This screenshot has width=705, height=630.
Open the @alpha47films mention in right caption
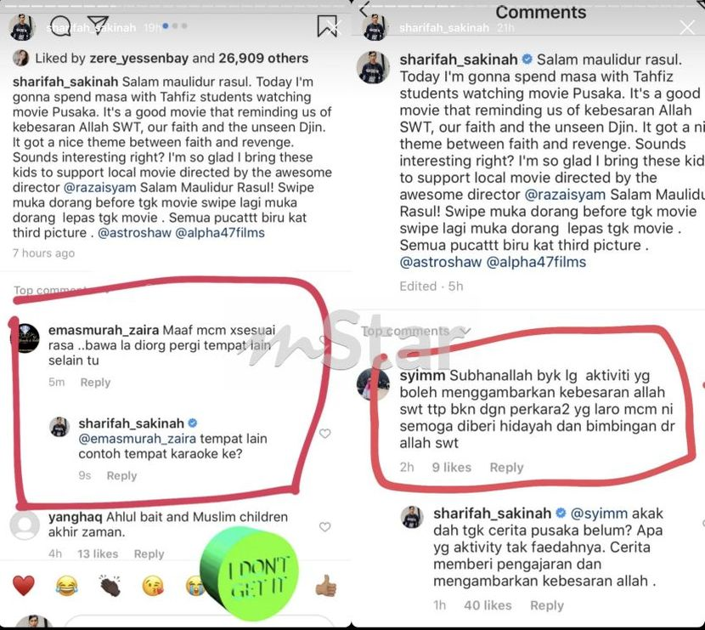[536, 262]
